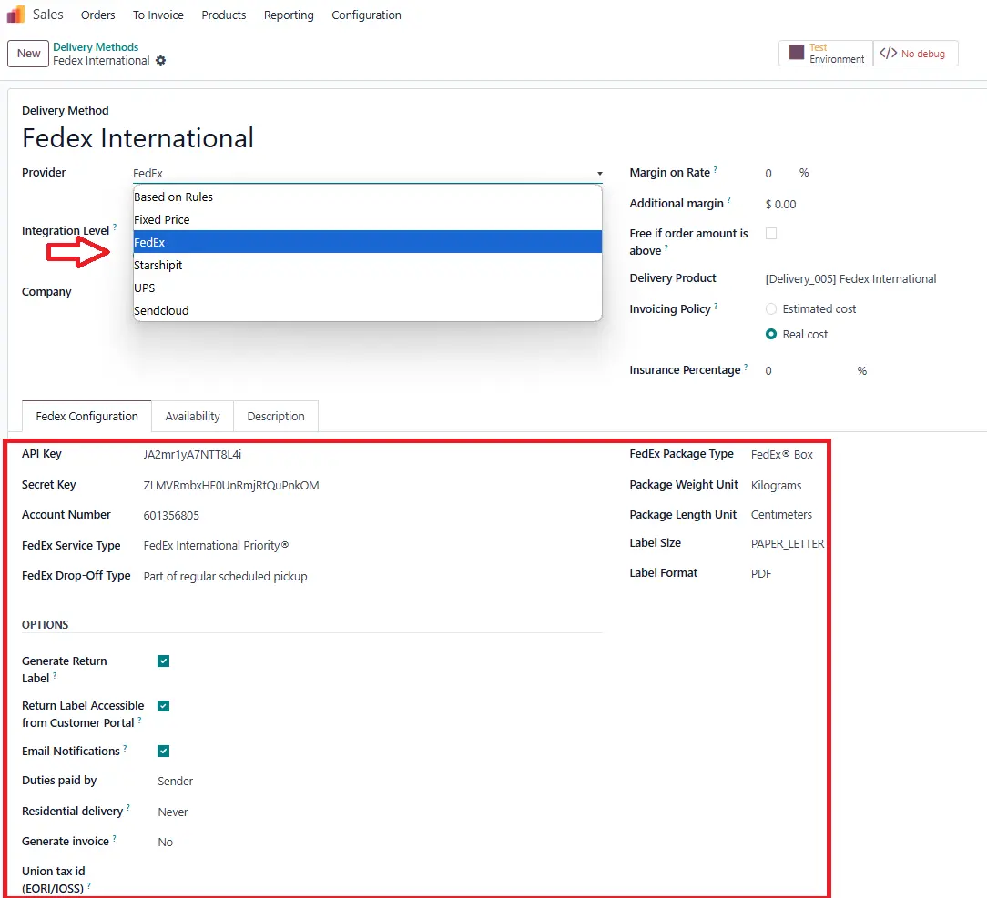
Task: Change Generate invoice value No
Action: 166,842
